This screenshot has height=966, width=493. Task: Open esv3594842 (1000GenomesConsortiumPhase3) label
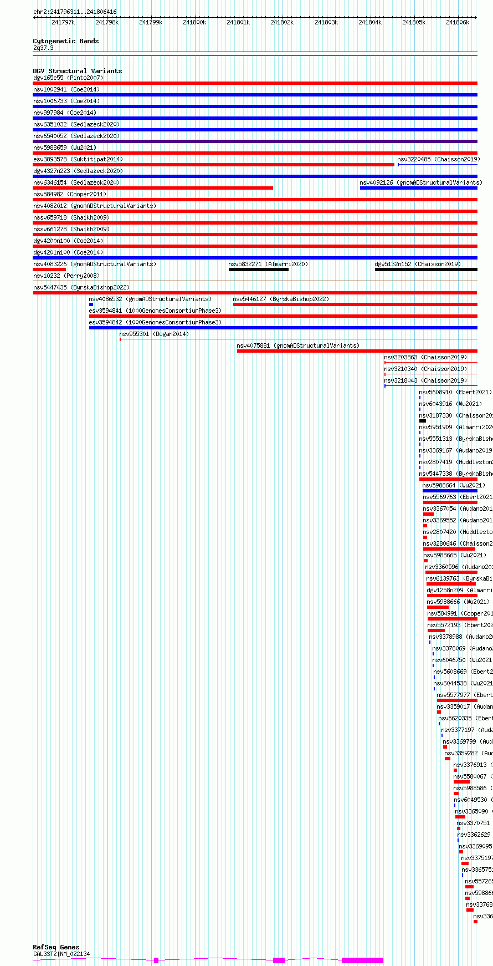(155, 323)
